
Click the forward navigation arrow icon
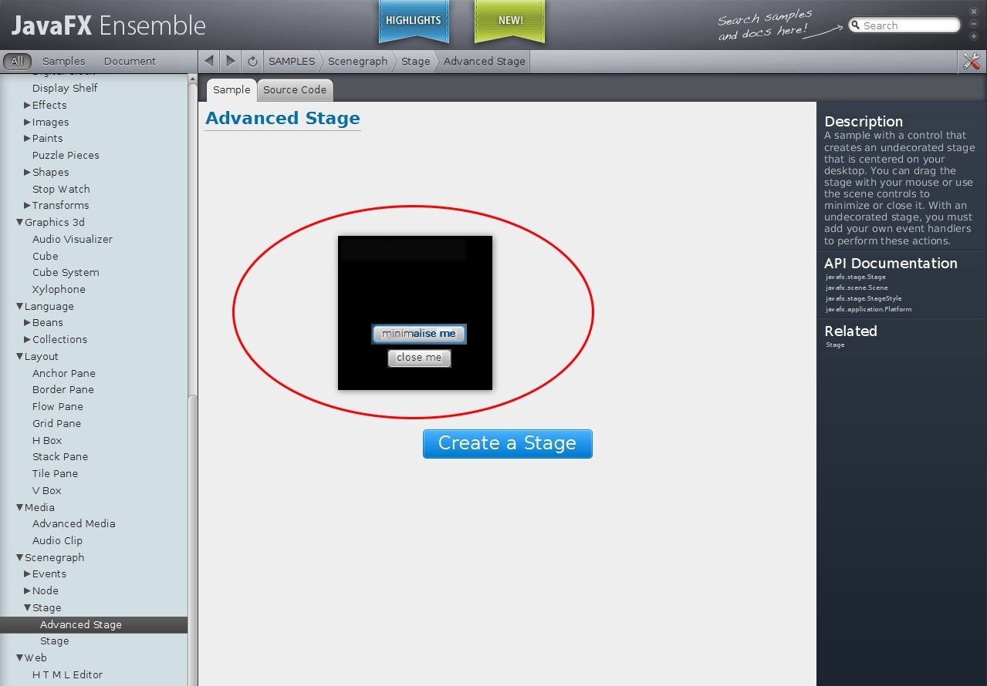230,61
